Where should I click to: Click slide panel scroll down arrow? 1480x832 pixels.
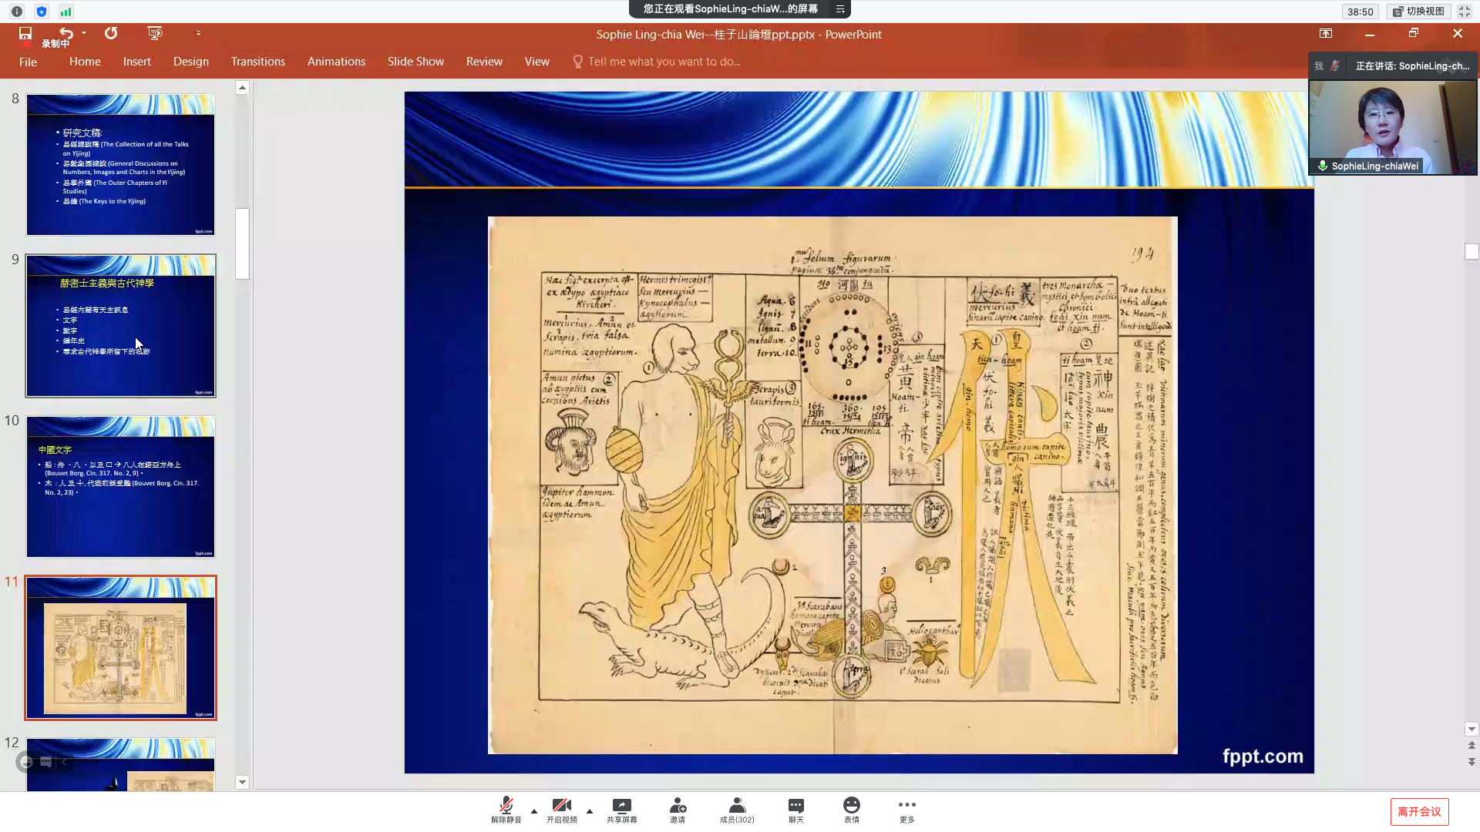pos(242,782)
